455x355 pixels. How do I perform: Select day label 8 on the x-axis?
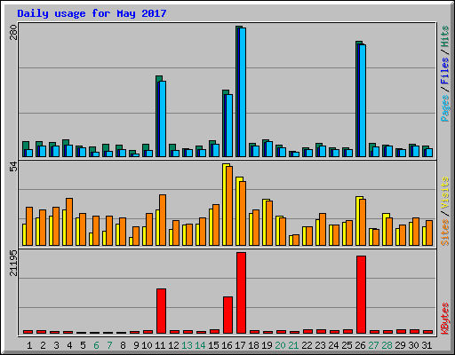[x=123, y=345]
